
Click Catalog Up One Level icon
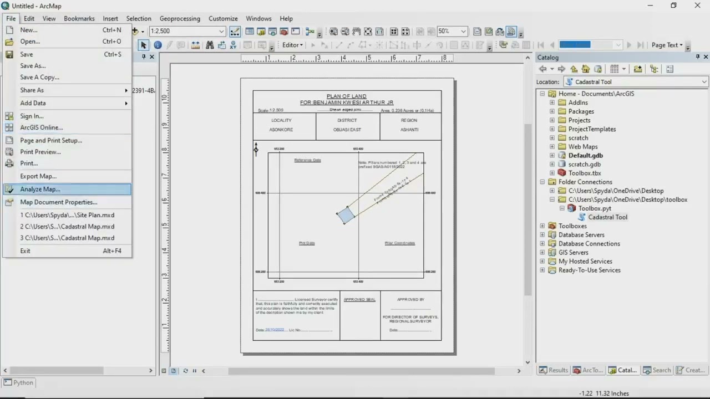pos(574,69)
